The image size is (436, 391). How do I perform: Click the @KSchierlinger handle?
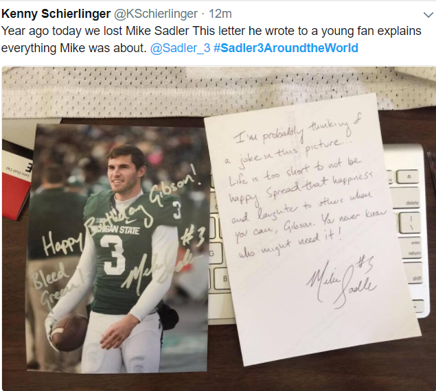coord(159,14)
